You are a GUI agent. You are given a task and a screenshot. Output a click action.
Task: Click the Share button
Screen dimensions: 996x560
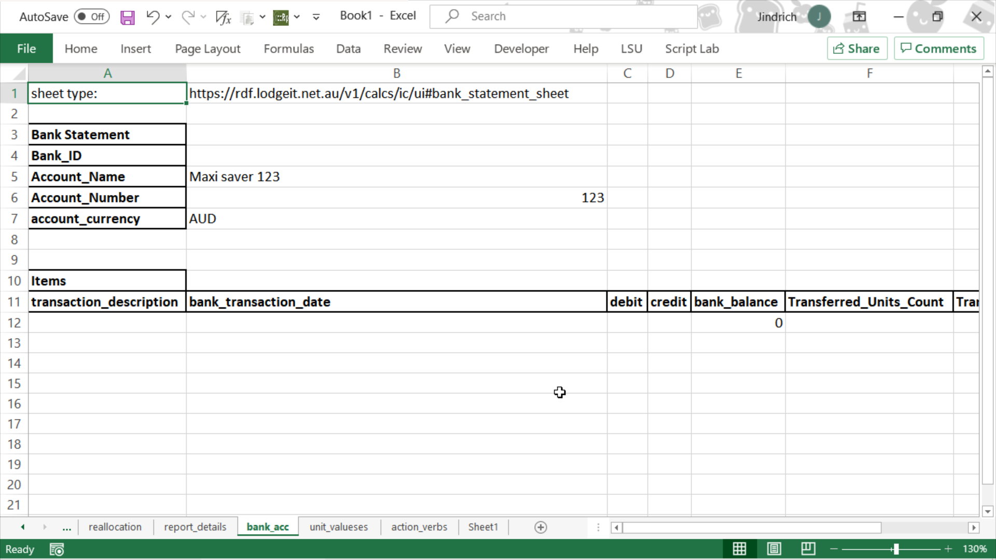click(856, 48)
